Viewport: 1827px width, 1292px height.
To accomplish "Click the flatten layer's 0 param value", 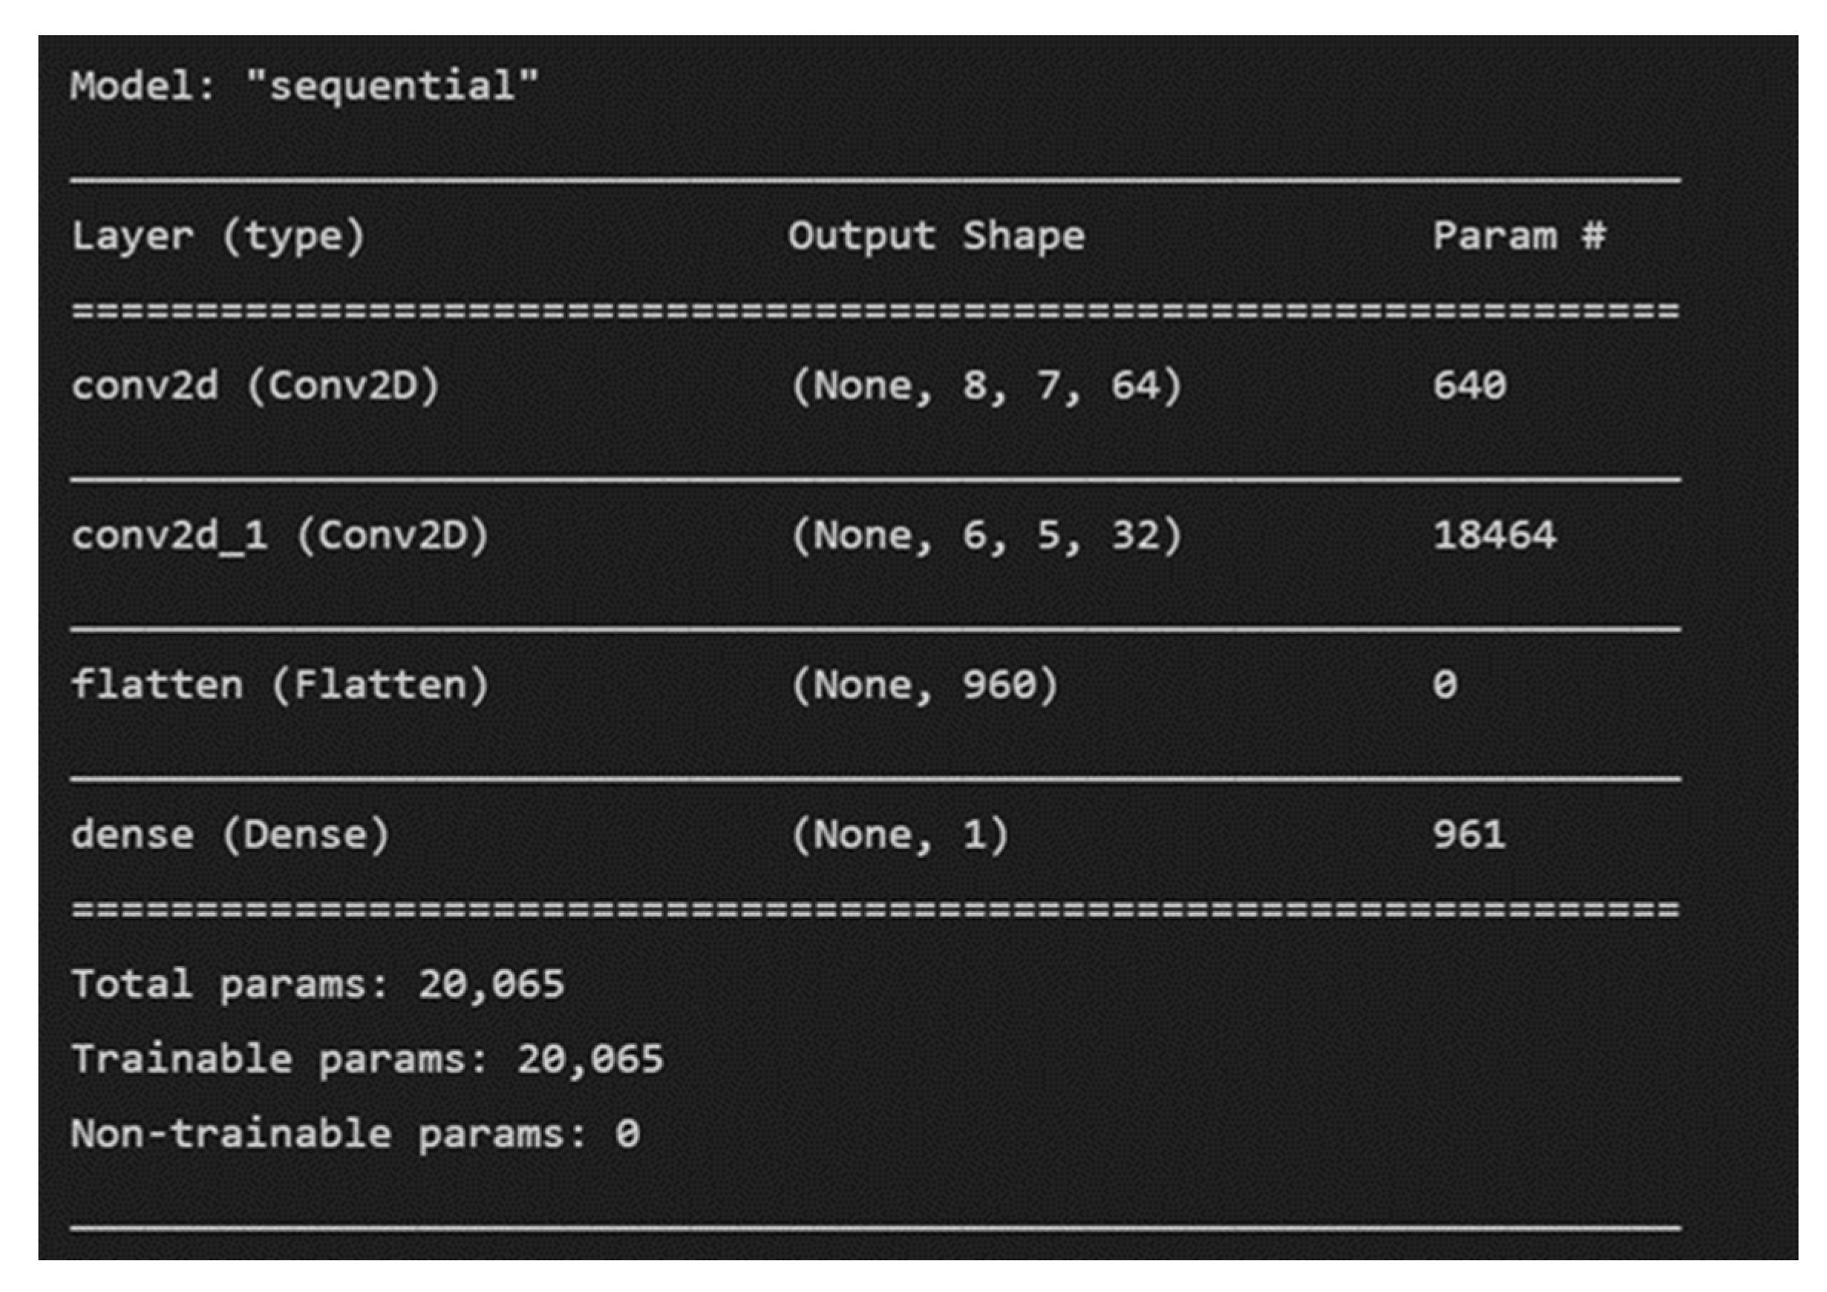I will tap(1444, 685).
